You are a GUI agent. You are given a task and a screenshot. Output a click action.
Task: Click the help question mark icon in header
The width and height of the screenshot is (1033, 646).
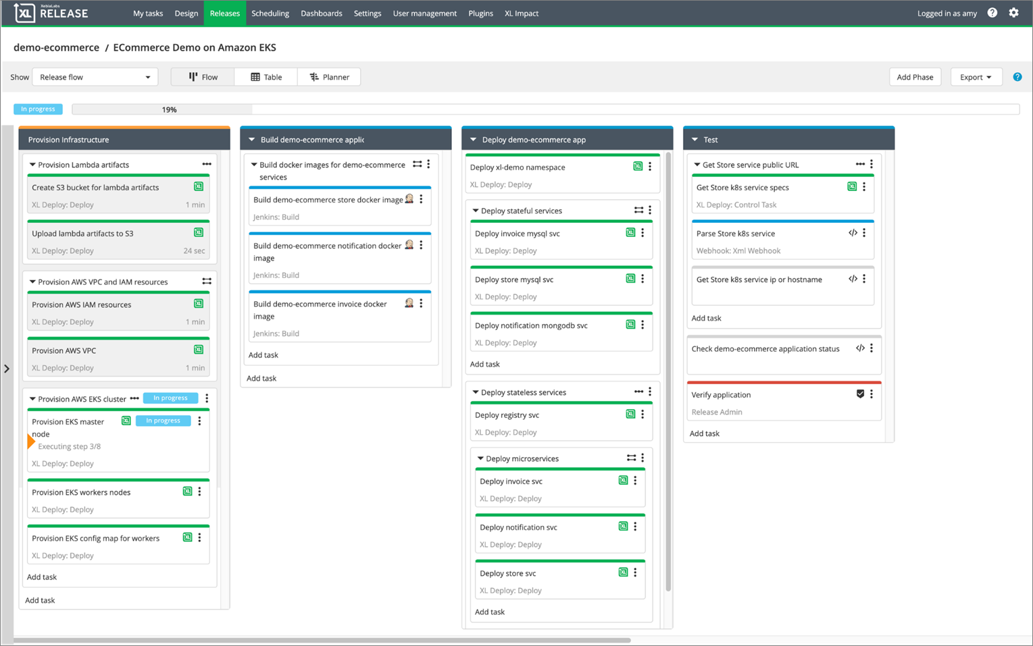coord(992,13)
